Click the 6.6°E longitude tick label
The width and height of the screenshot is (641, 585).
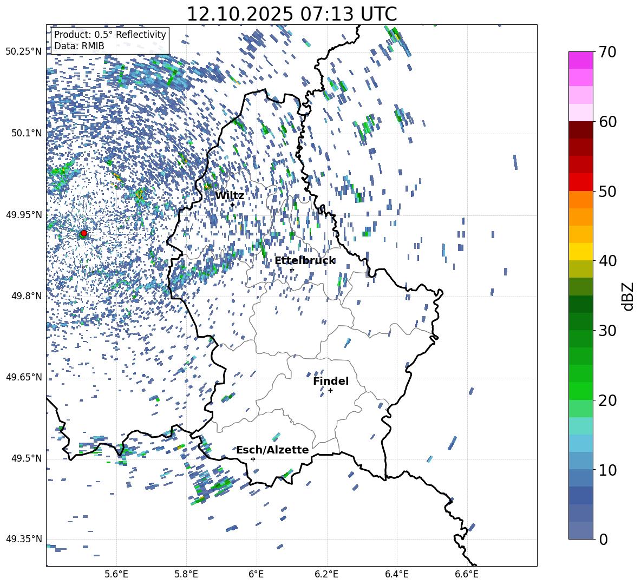coord(467,574)
